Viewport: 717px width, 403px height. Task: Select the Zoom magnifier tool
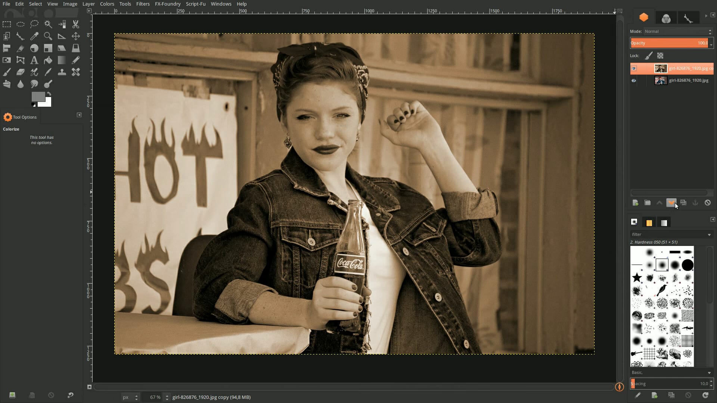[48, 36]
